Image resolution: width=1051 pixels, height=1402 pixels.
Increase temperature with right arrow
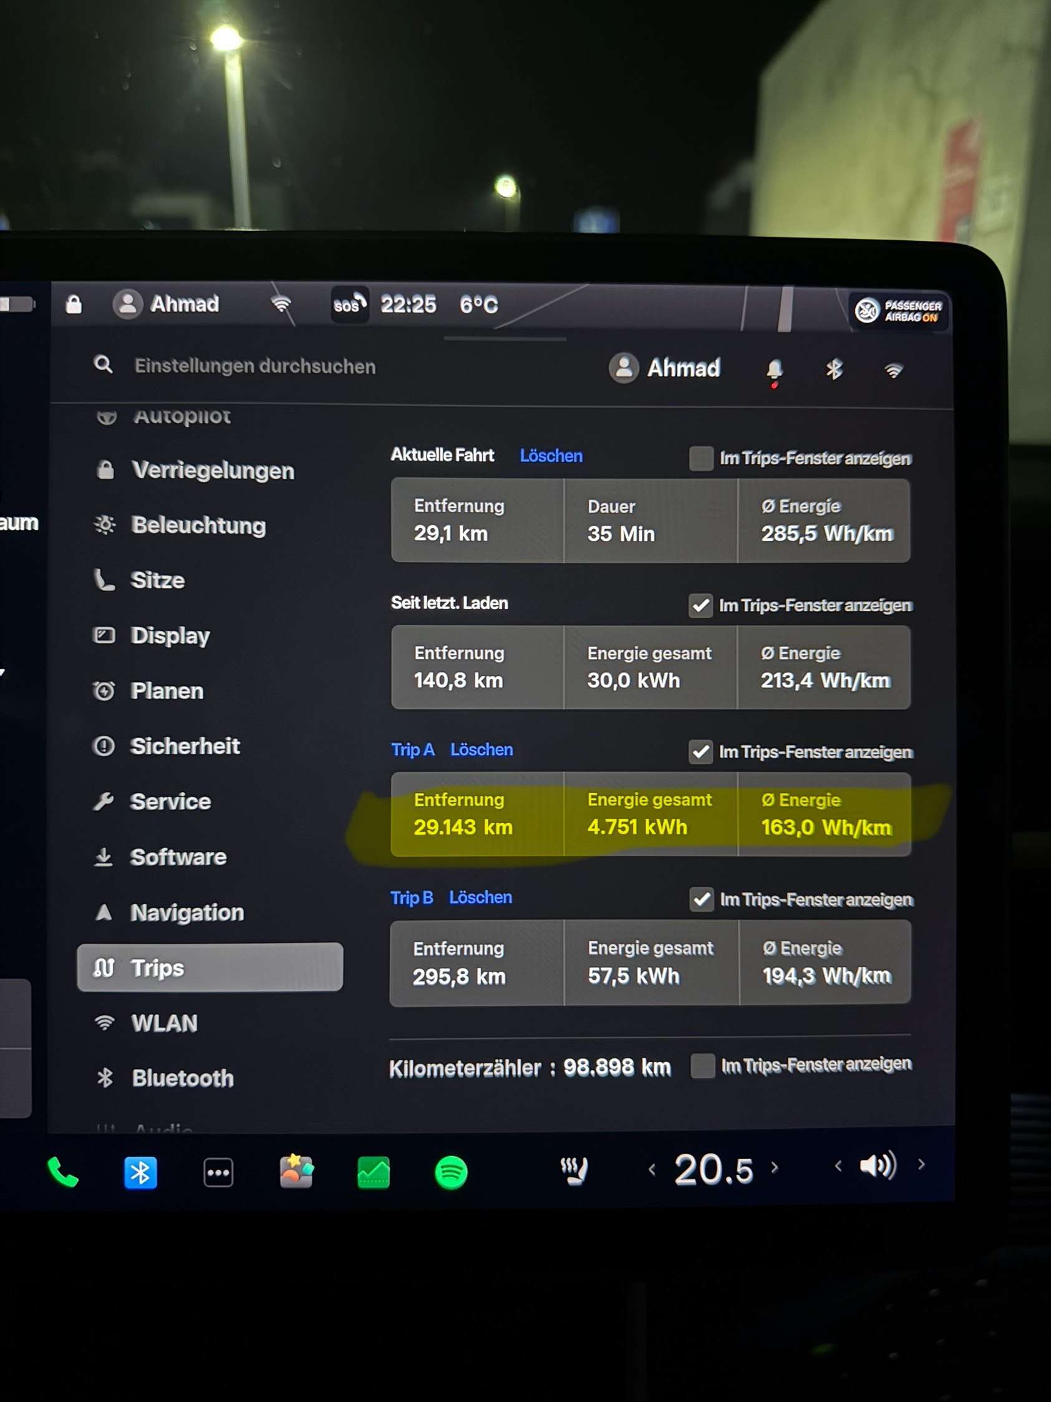[775, 1167]
